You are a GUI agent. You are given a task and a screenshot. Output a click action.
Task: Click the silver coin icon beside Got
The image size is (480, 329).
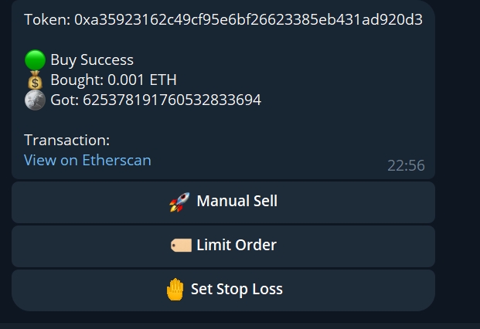point(35,100)
